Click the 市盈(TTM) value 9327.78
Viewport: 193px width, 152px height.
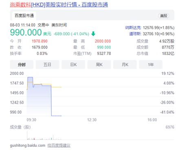coord(104,53)
